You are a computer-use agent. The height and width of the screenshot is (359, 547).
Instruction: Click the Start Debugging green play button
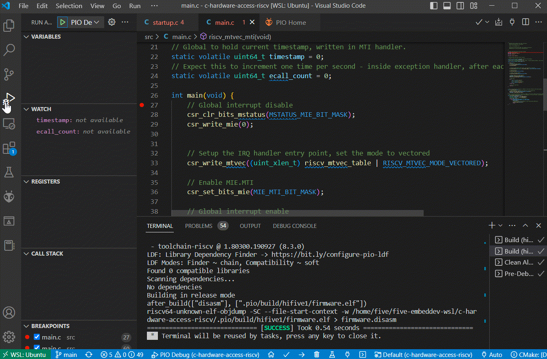click(62, 22)
